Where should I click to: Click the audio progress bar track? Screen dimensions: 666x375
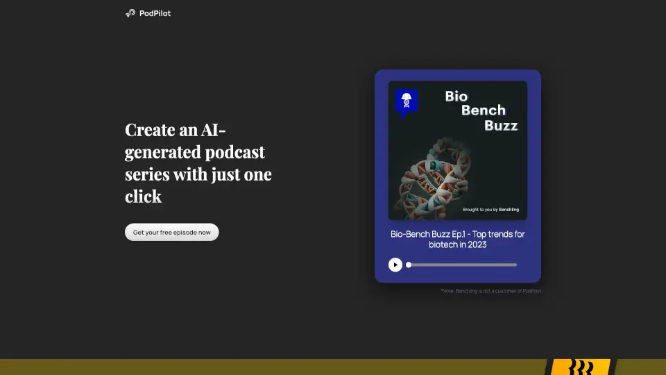(x=462, y=265)
